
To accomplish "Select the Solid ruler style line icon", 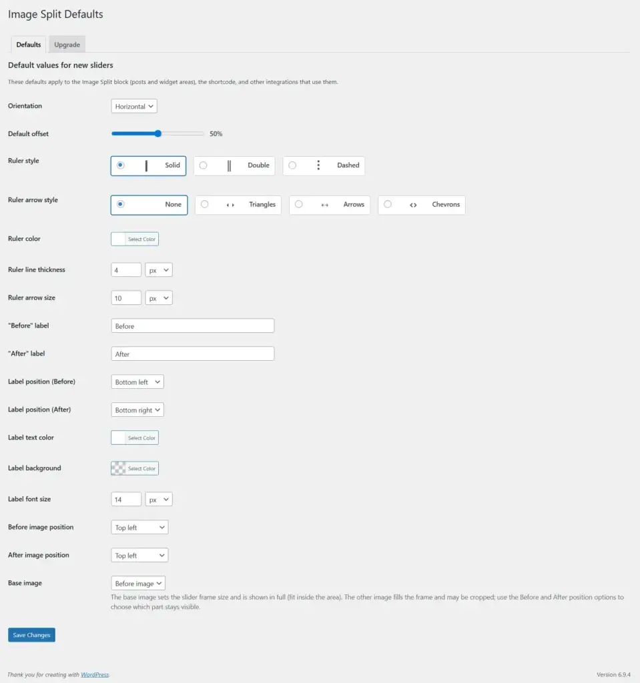I will tap(146, 165).
